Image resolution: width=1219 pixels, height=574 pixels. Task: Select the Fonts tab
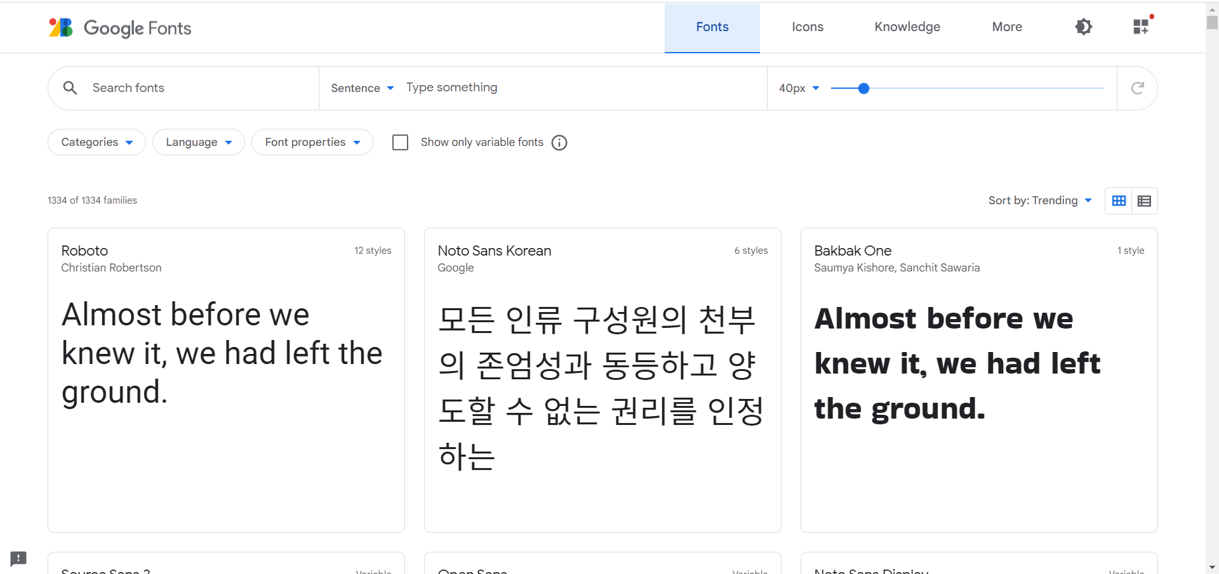712,27
